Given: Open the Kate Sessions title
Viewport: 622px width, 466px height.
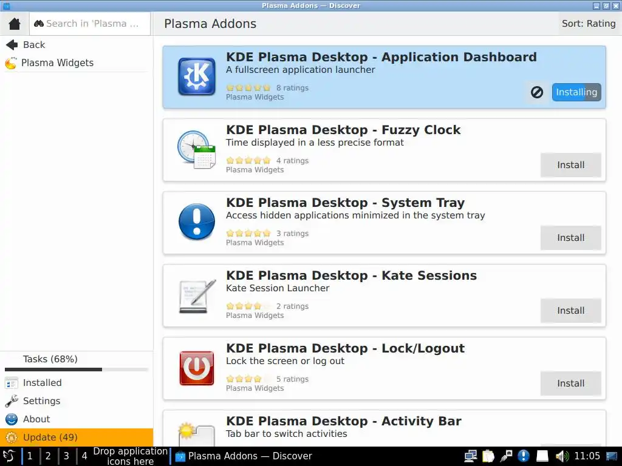Looking at the screenshot, I should [351, 276].
